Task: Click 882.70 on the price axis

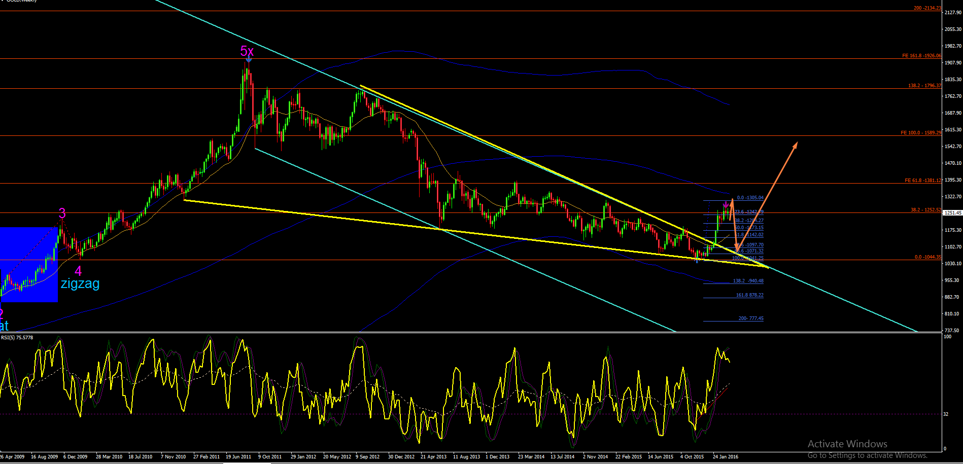Action: point(951,297)
